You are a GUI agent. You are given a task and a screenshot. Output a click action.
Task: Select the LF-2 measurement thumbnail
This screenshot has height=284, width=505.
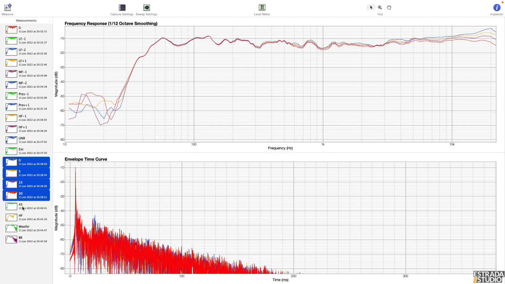(x=11, y=51)
